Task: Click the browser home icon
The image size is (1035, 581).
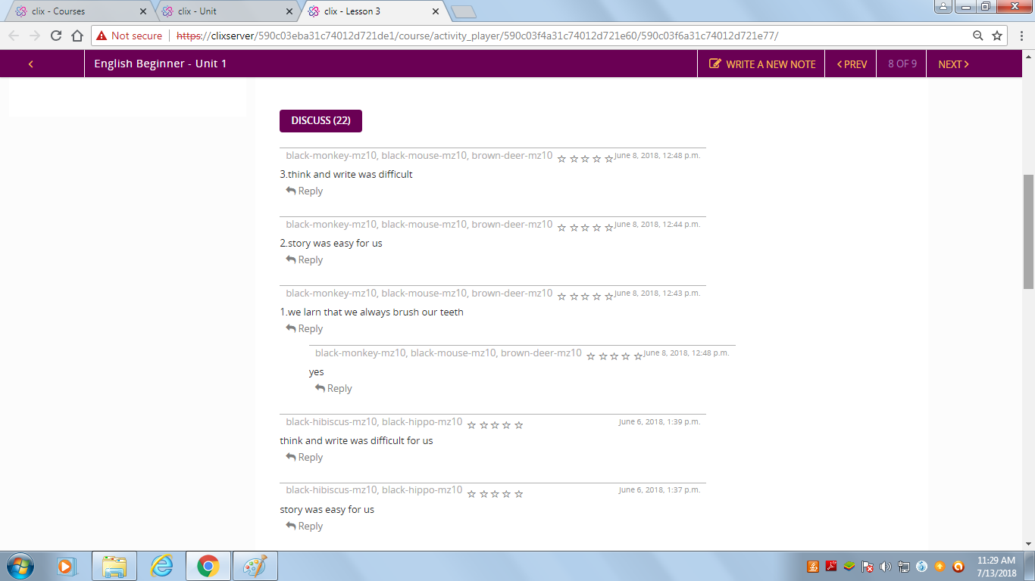Action: click(77, 36)
